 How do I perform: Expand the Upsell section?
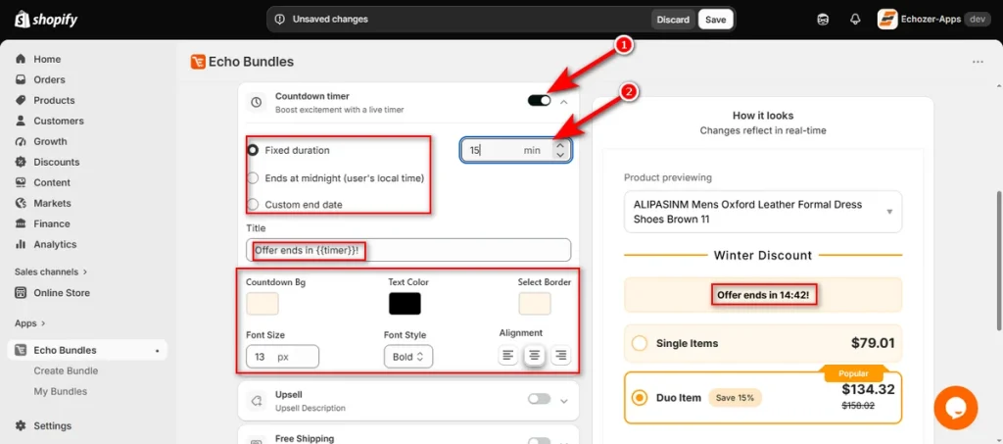pyautogui.click(x=563, y=401)
